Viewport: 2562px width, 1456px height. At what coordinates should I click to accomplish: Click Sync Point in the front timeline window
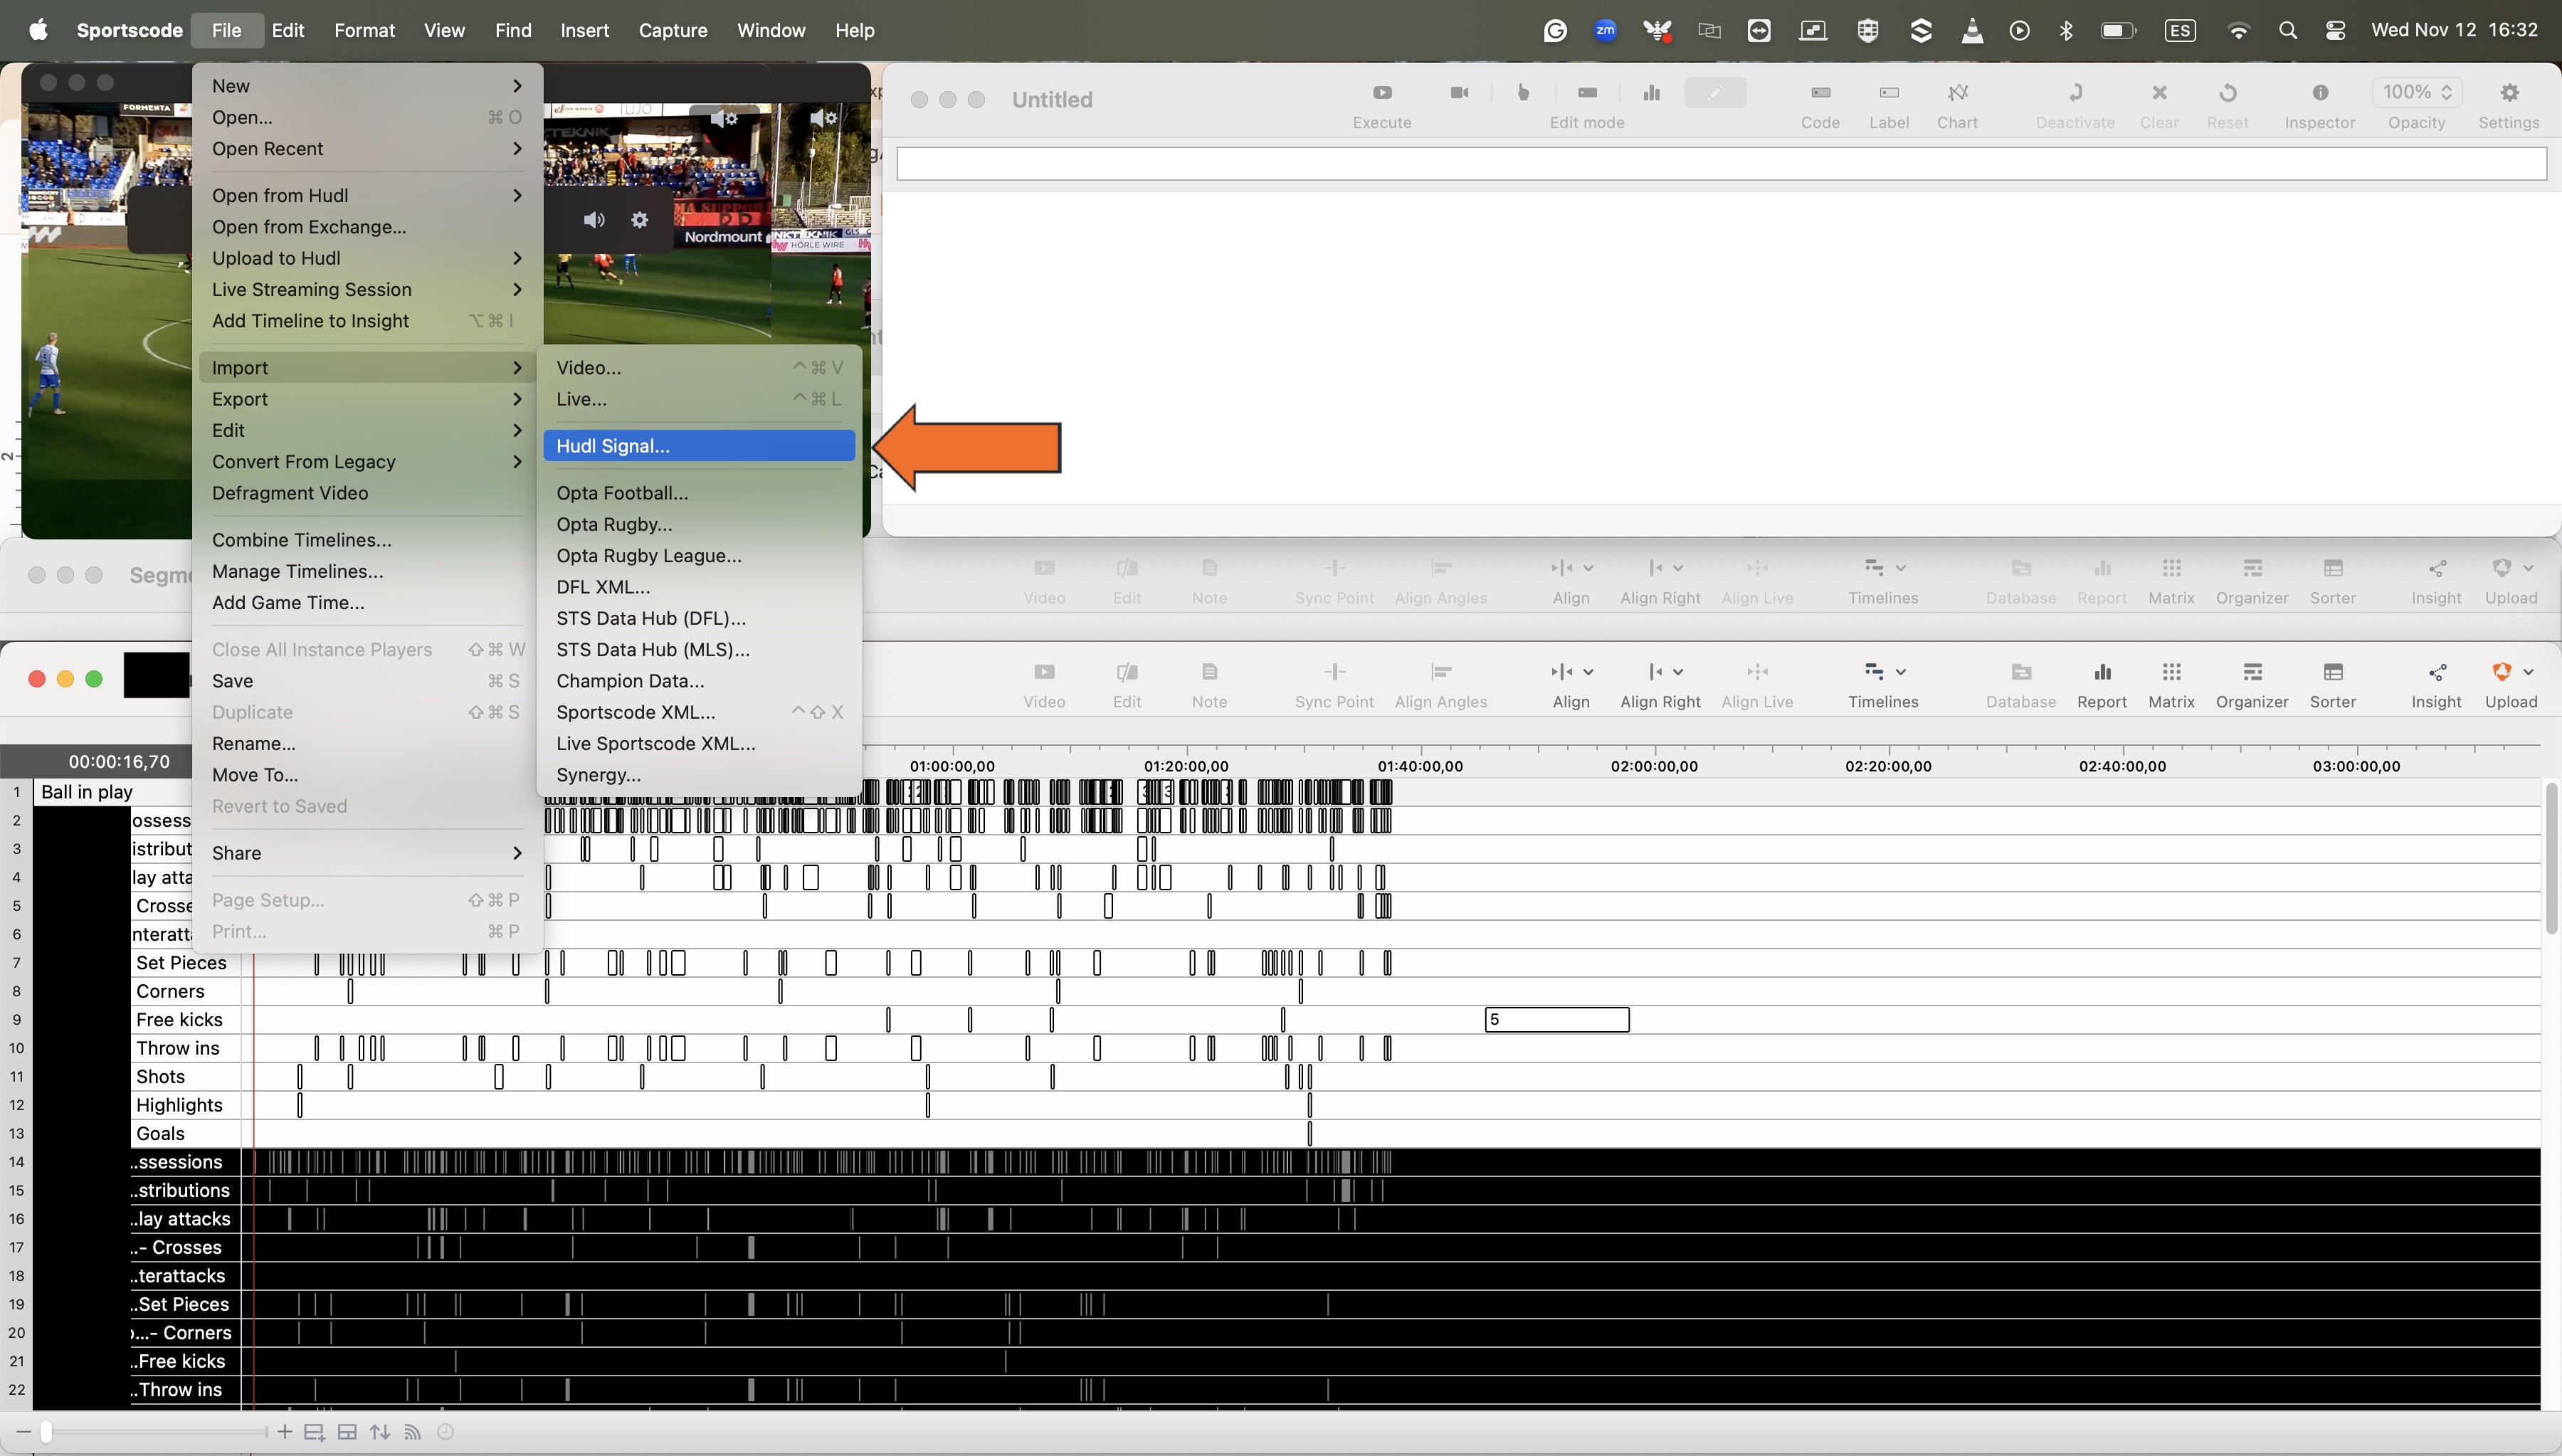tap(1334, 685)
